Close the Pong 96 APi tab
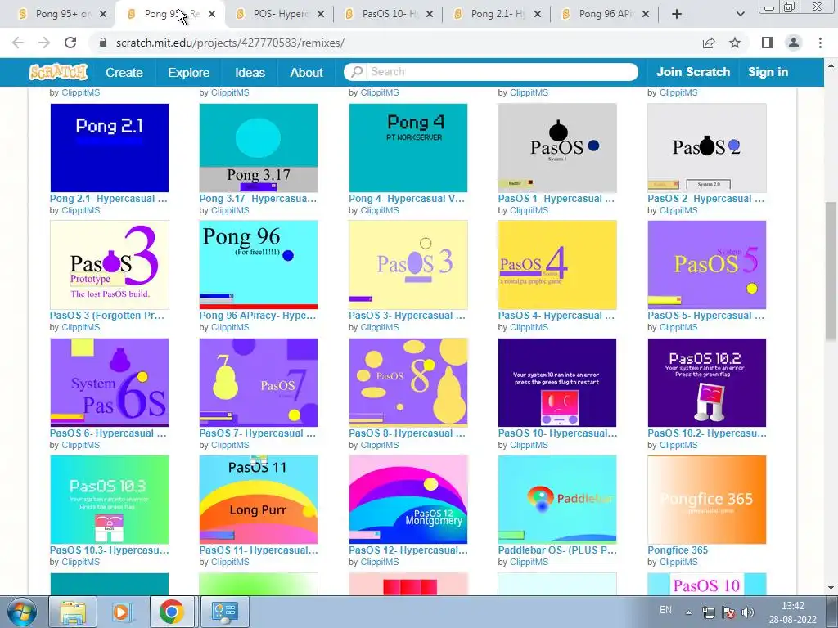Image resolution: width=838 pixels, height=628 pixels. (646, 15)
